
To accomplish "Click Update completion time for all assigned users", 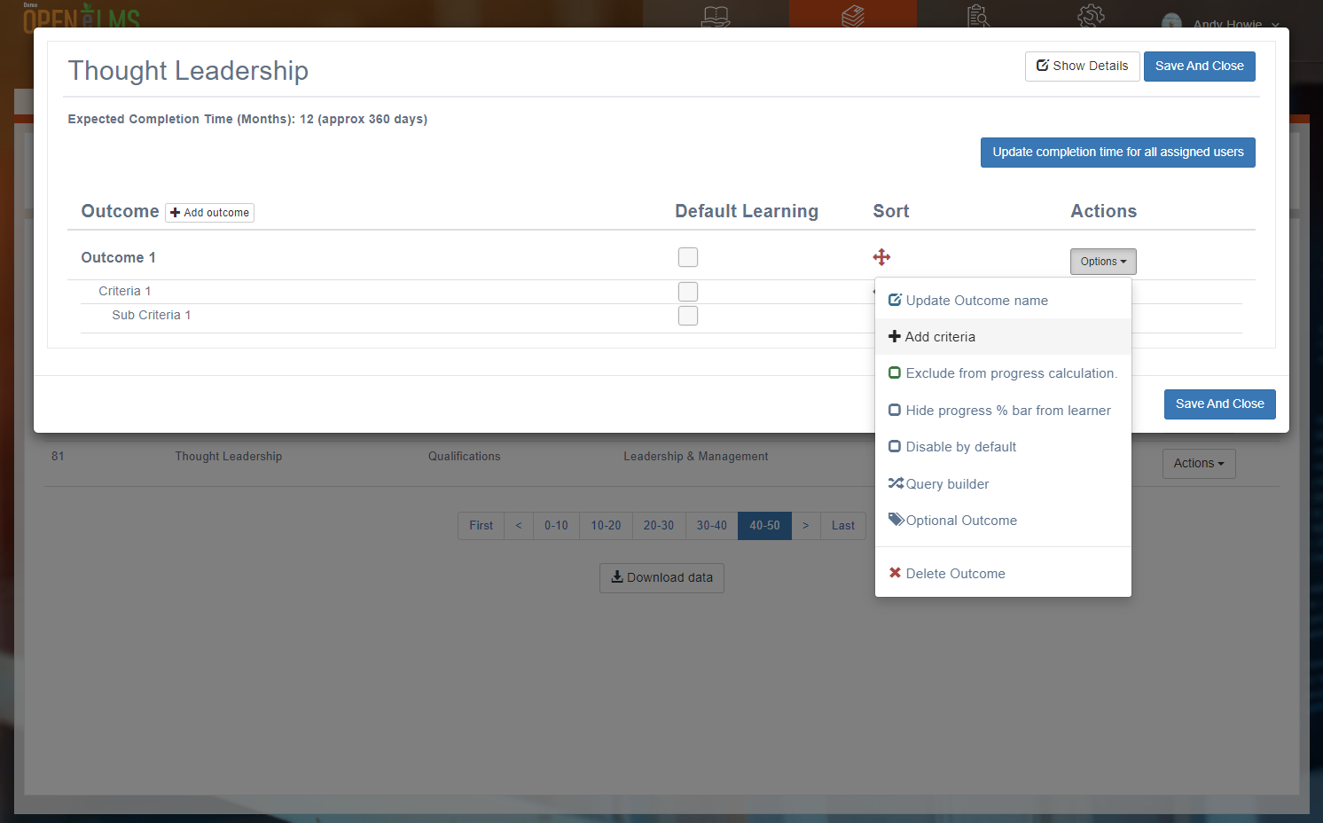I will tap(1117, 153).
